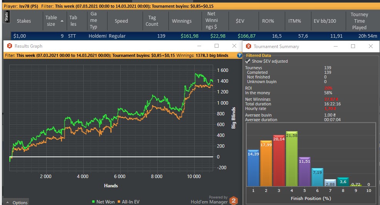Click the cyan finish position 6 bar

coord(318,177)
